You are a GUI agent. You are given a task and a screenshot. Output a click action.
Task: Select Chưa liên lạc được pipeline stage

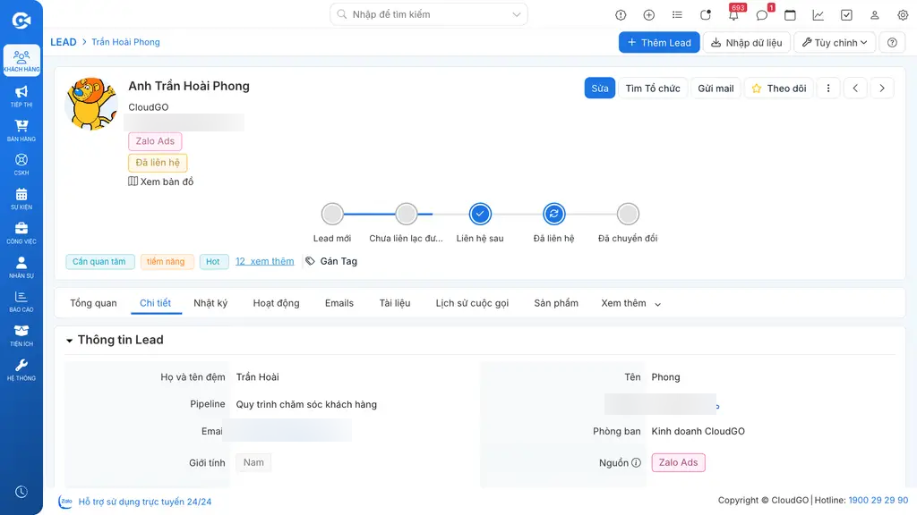tap(406, 215)
